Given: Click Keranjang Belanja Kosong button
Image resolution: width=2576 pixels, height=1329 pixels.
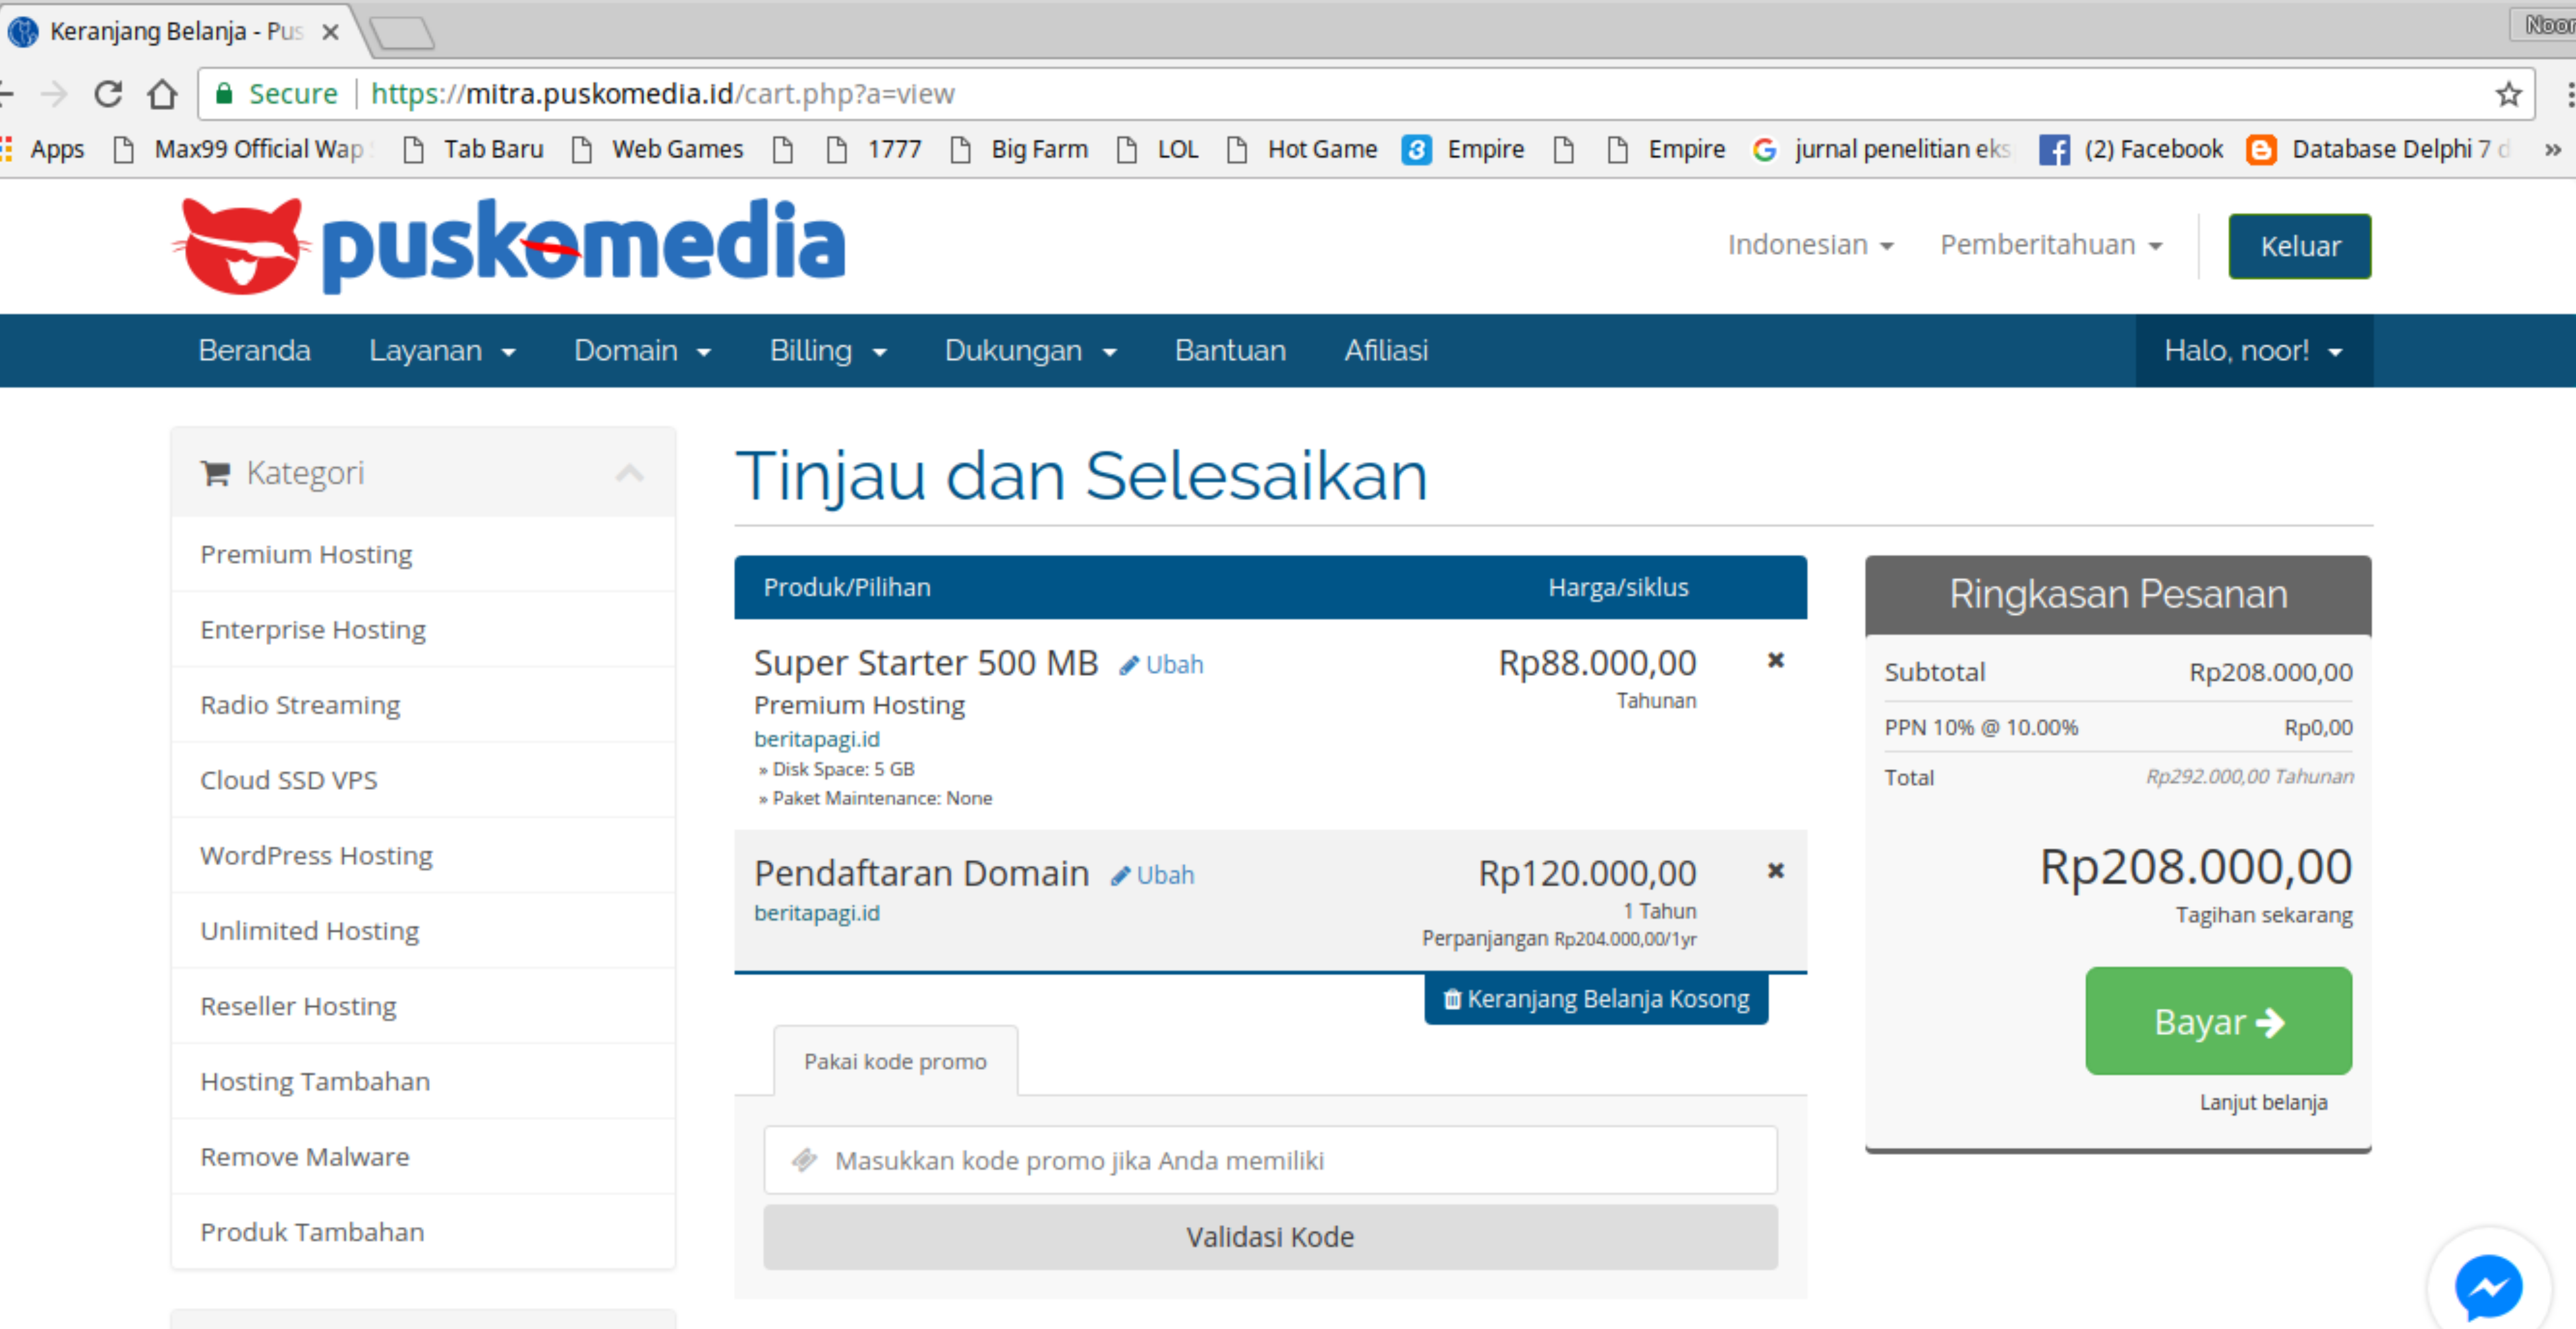Looking at the screenshot, I should click(1596, 998).
